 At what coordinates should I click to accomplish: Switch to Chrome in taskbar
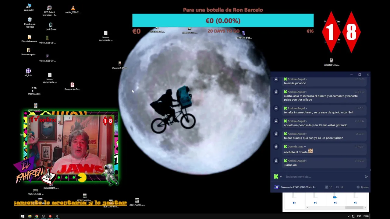37,216
